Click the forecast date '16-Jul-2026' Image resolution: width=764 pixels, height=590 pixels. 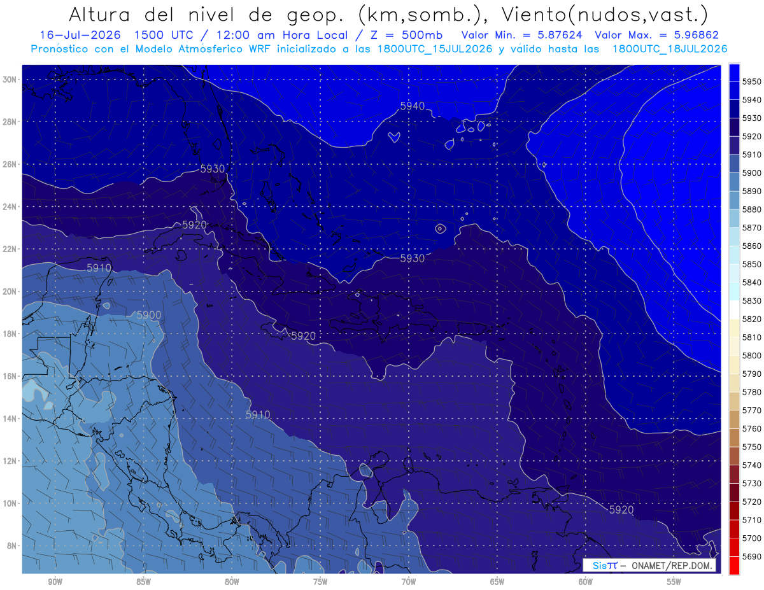coord(80,35)
